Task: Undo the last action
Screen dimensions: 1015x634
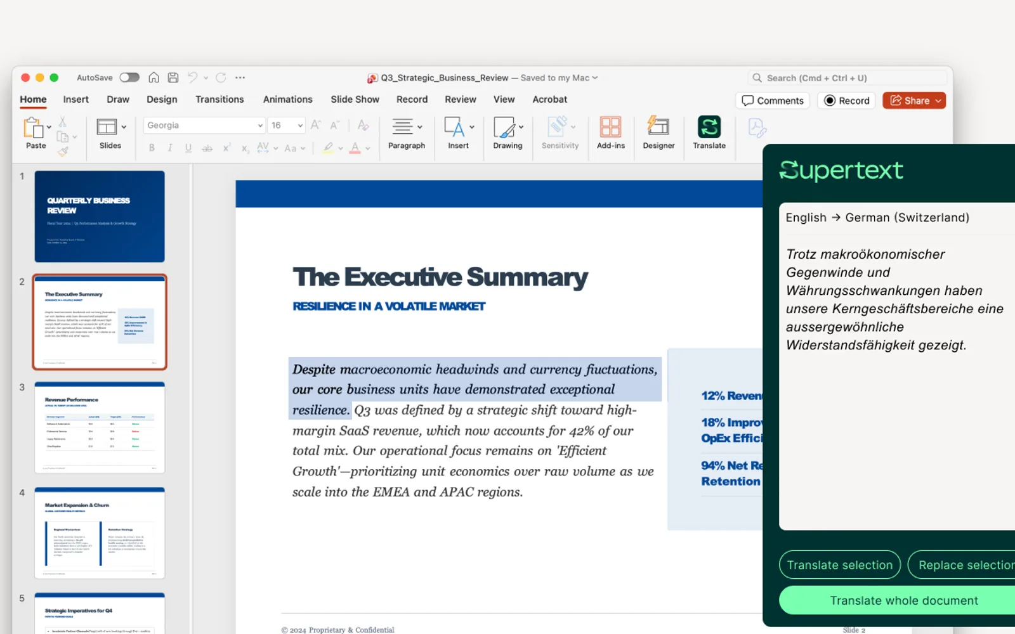Action: (x=192, y=77)
